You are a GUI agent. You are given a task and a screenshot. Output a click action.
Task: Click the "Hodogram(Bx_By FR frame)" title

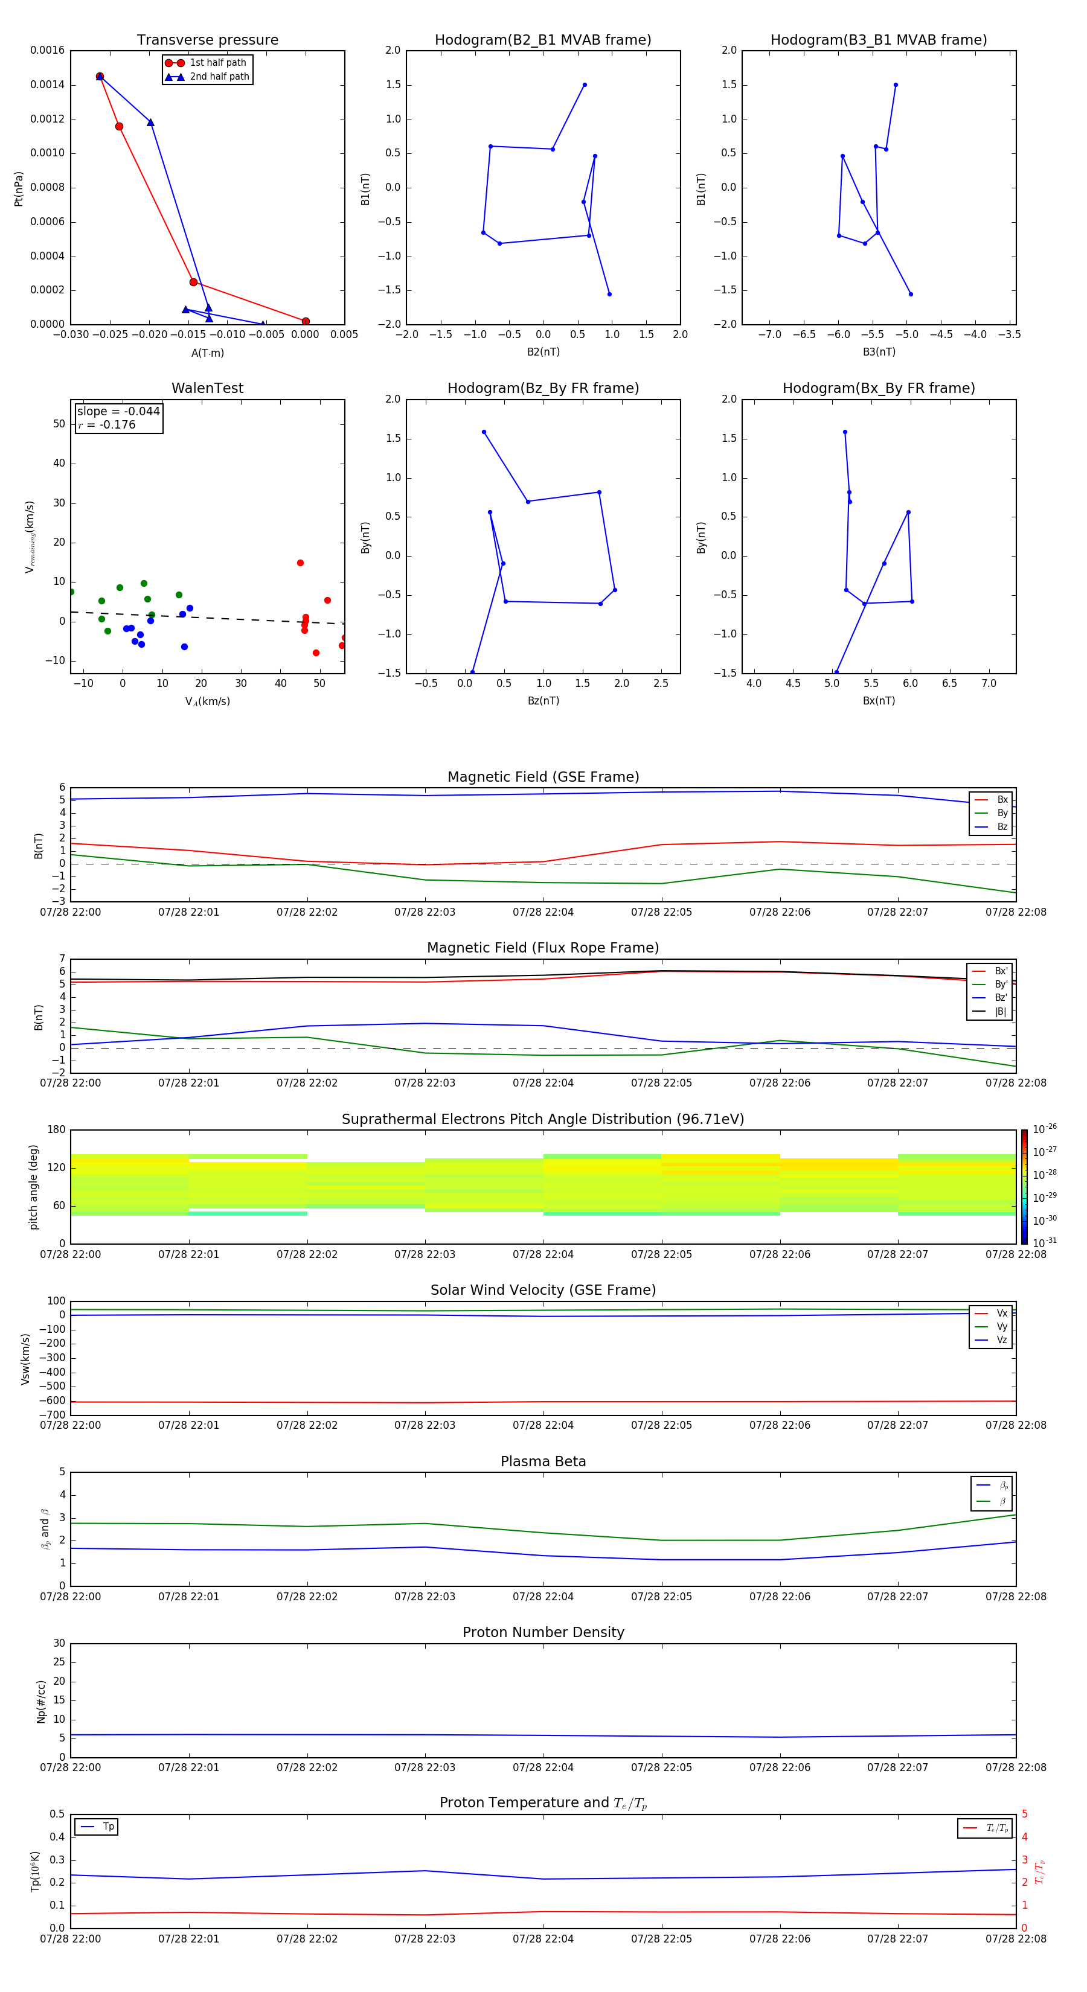coord(879,388)
